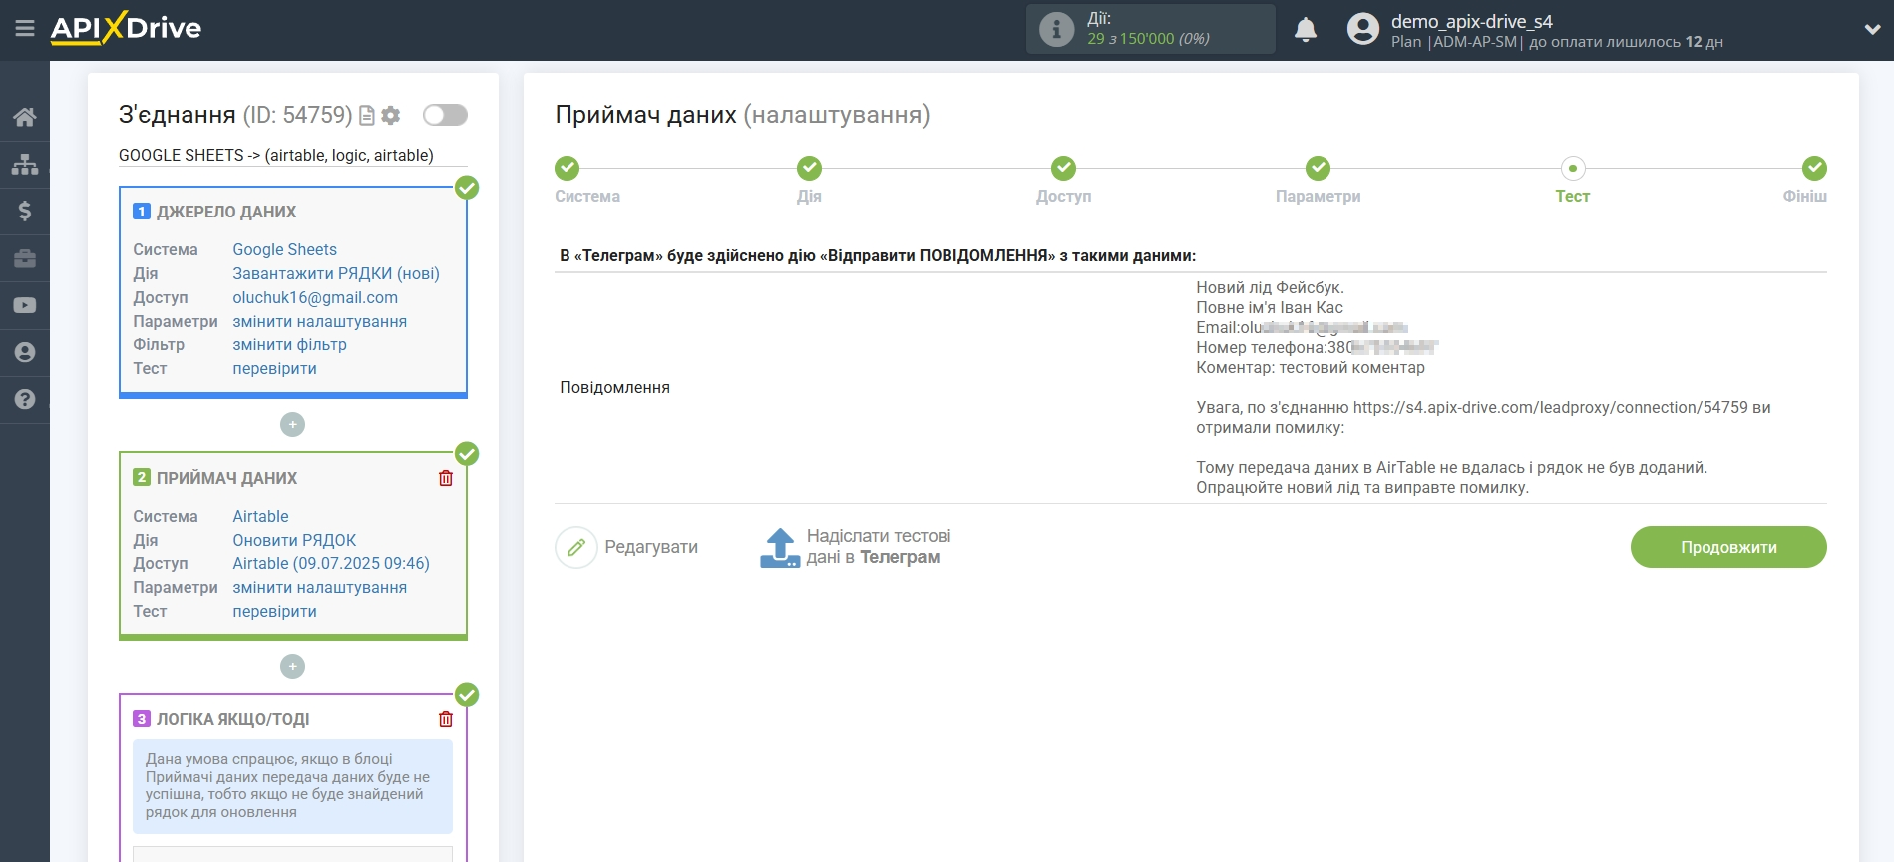
Task: Open Завантажити РЯДКИ (нові) link
Action: coord(336,273)
